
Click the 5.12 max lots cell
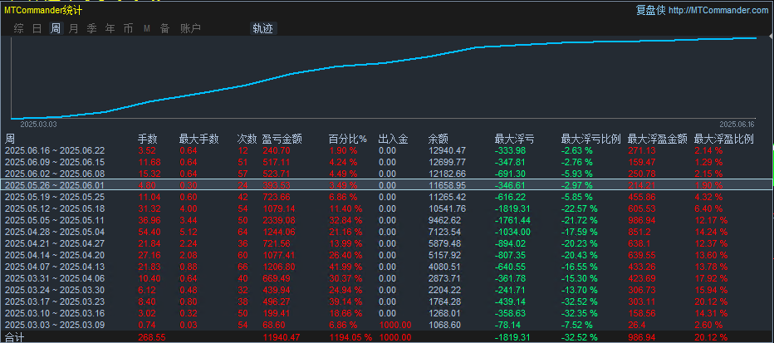tap(188, 232)
